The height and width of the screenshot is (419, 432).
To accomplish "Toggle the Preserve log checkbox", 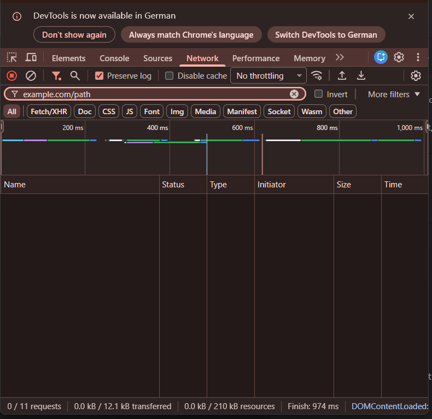I will (x=99, y=76).
